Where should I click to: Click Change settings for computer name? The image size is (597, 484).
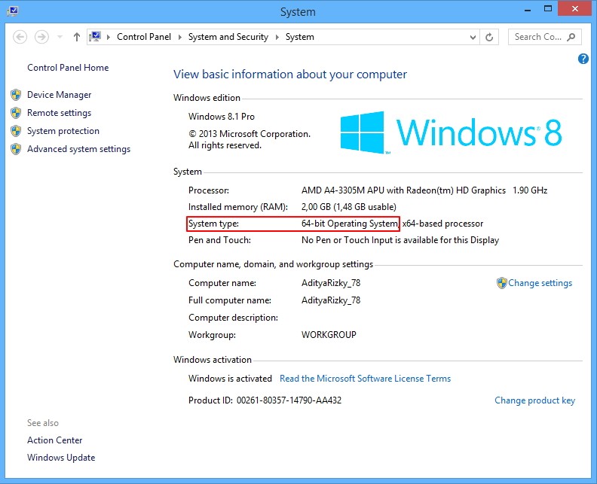point(540,283)
